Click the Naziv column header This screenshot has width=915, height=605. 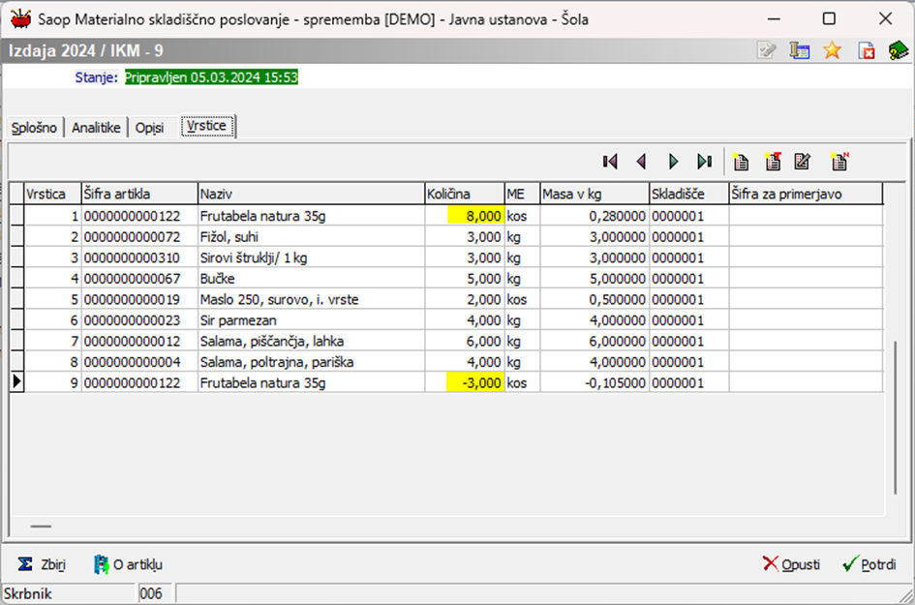pos(311,194)
